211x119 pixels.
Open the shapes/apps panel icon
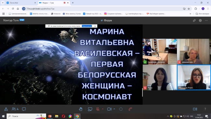tap(6, 109)
